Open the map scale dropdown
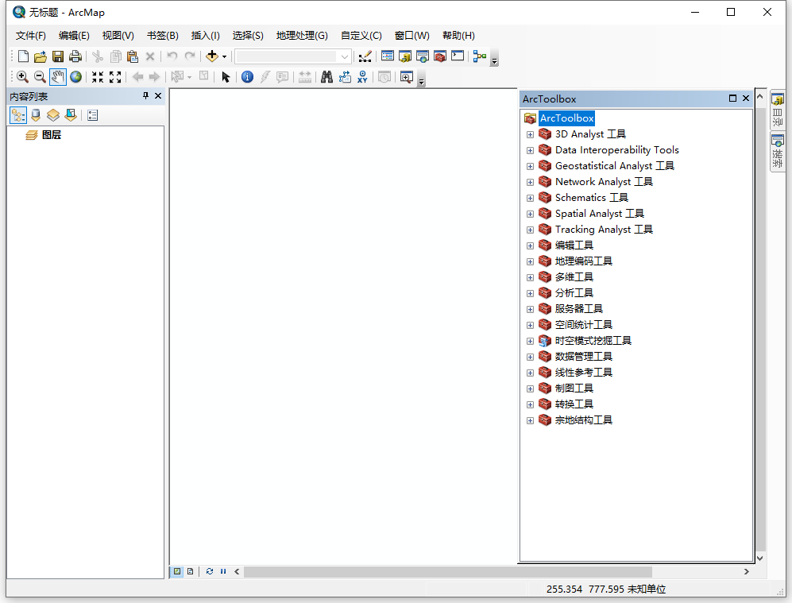The height and width of the screenshot is (603, 792). pyautogui.click(x=345, y=56)
